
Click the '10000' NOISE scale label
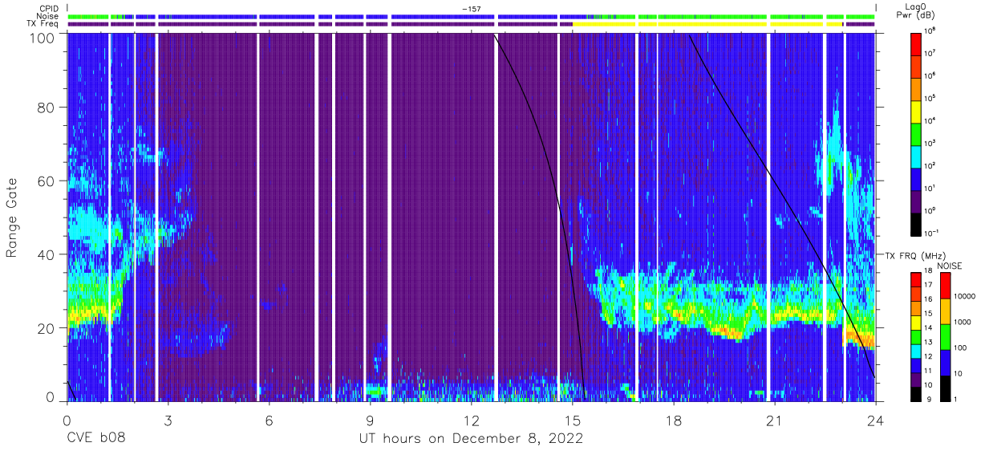point(966,296)
